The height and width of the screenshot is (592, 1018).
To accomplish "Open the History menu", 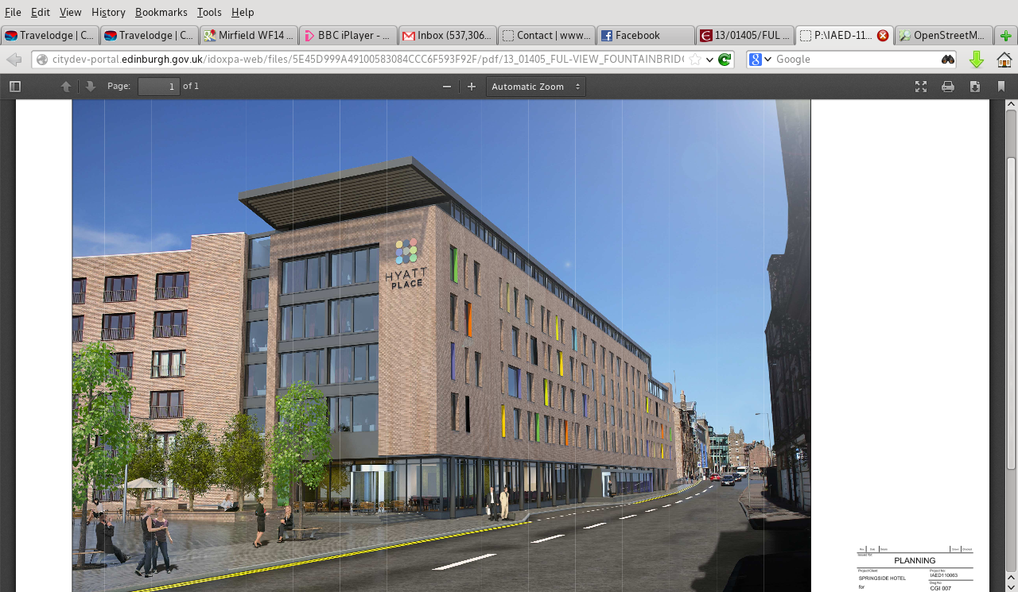I will 108,12.
